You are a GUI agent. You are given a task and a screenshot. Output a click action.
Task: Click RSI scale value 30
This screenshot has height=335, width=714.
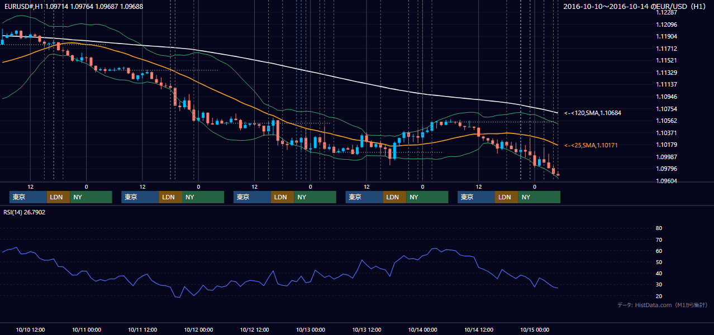tap(659, 285)
